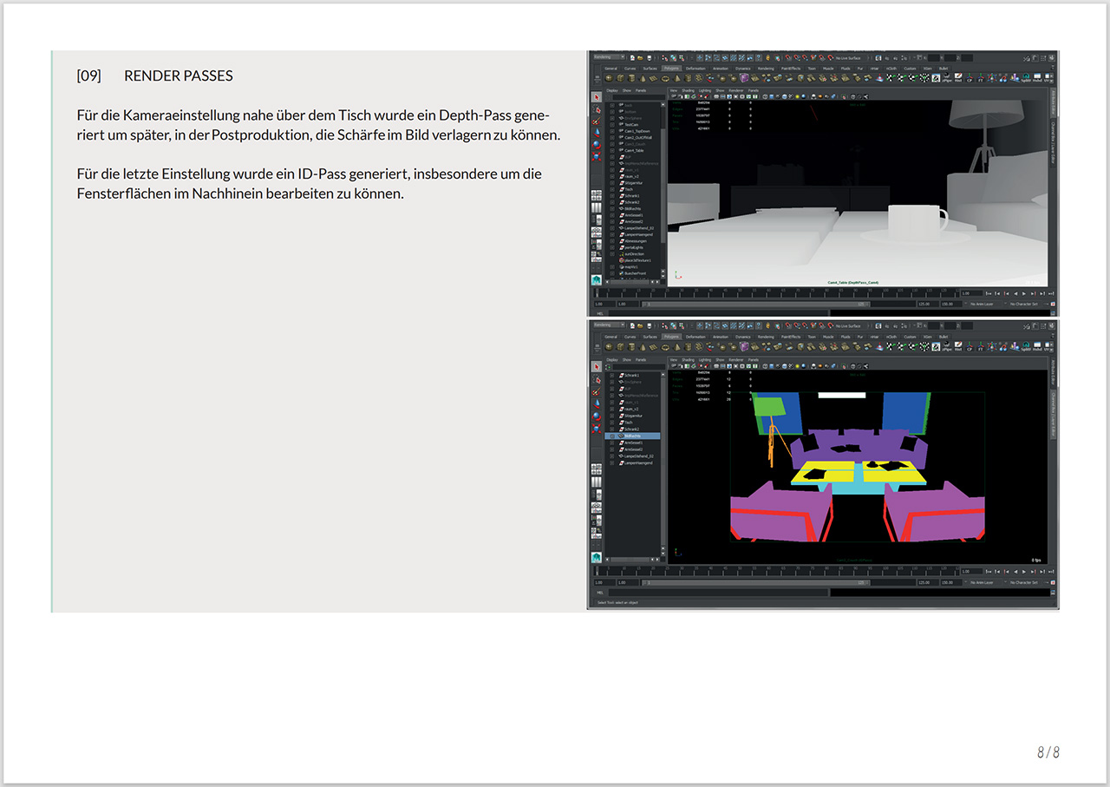Choose the Rotate tool in depth-pass Maya toolbox
The image size is (1110, 787).
click(597, 145)
